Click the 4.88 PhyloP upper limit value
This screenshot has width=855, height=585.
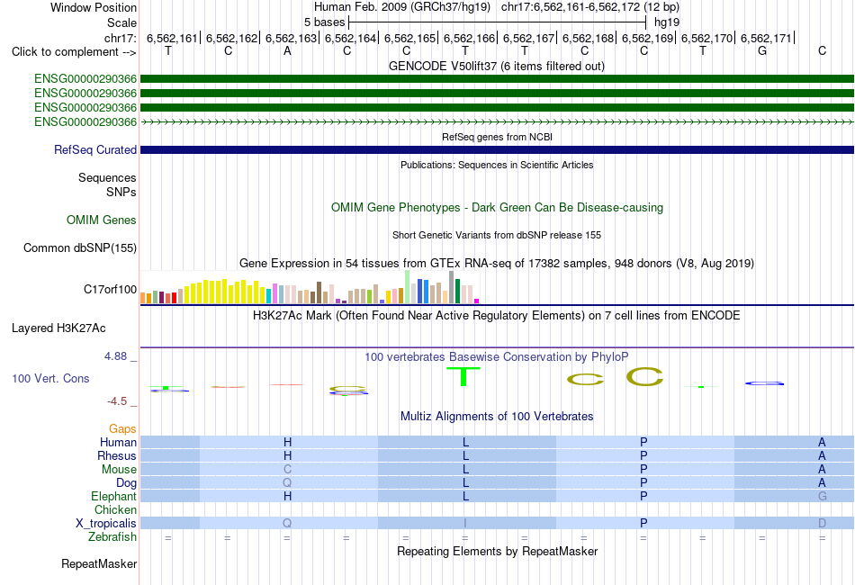point(115,356)
